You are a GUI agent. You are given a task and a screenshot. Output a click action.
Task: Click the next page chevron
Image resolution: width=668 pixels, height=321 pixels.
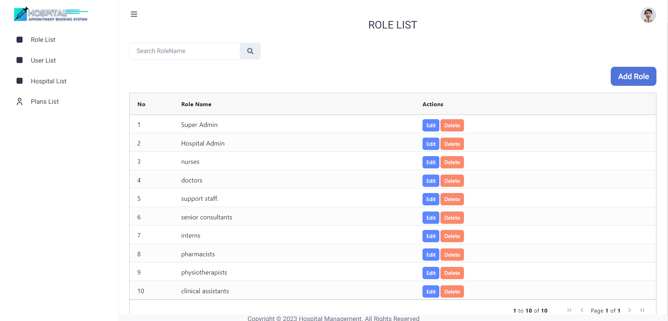pos(629,310)
